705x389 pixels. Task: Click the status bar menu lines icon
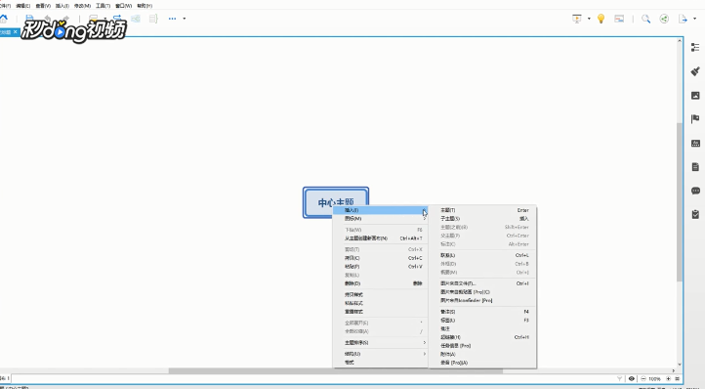(677, 378)
